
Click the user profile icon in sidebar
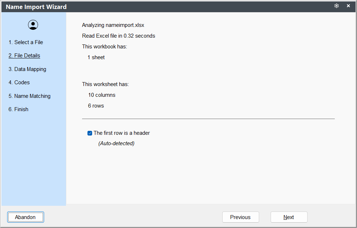[33, 25]
